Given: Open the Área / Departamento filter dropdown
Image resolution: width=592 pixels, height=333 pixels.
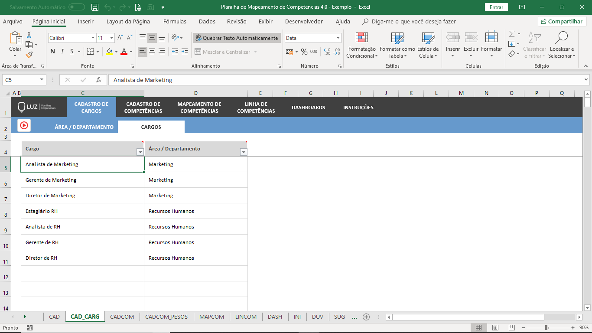Looking at the screenshot, I should pos(243,152).
